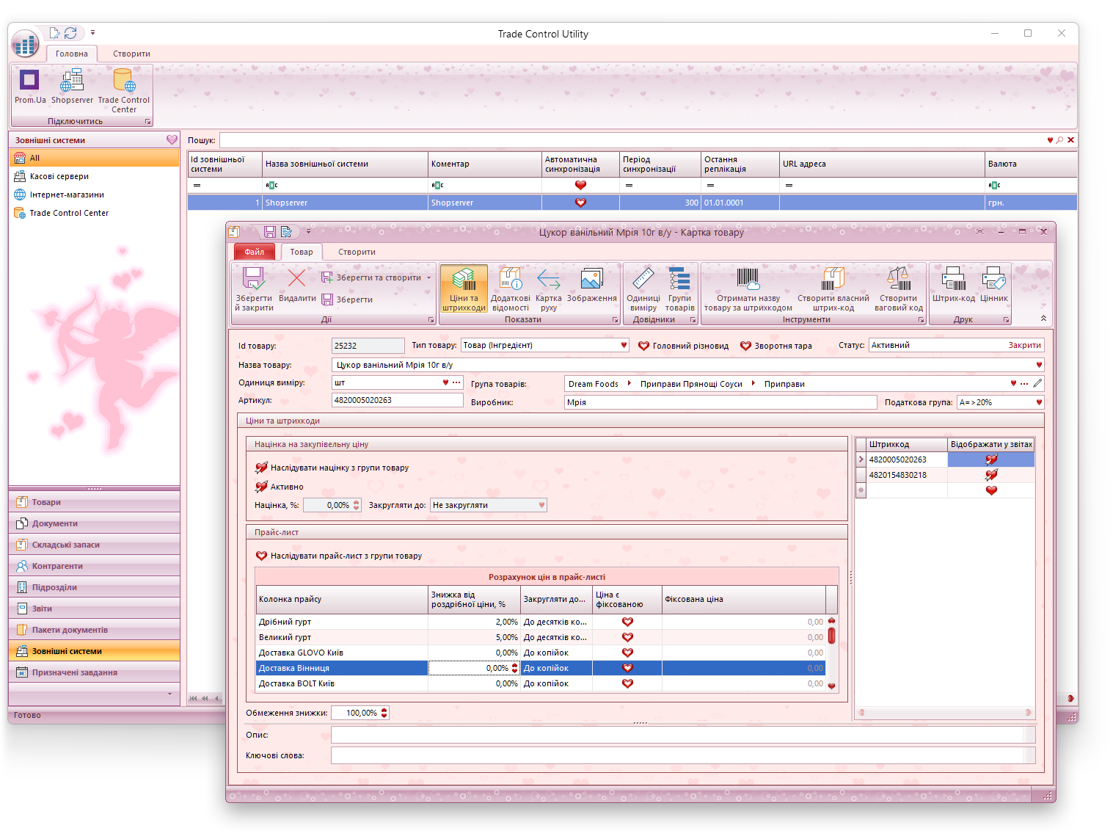Open Тип товару dropdown
Image resolution: width=1113 pixels, height=839 pixels.
click(x=624, y=345)
